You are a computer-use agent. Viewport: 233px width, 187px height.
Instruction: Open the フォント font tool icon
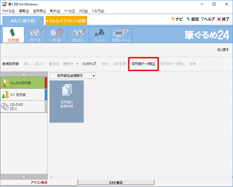coord(100,35)
